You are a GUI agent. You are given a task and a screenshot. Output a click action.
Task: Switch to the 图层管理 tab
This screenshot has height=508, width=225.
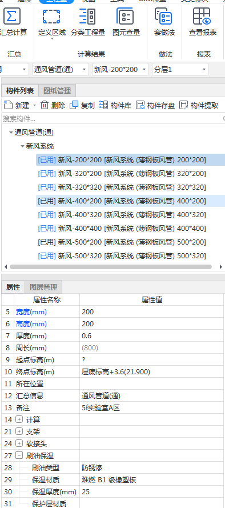click(43, 287)
